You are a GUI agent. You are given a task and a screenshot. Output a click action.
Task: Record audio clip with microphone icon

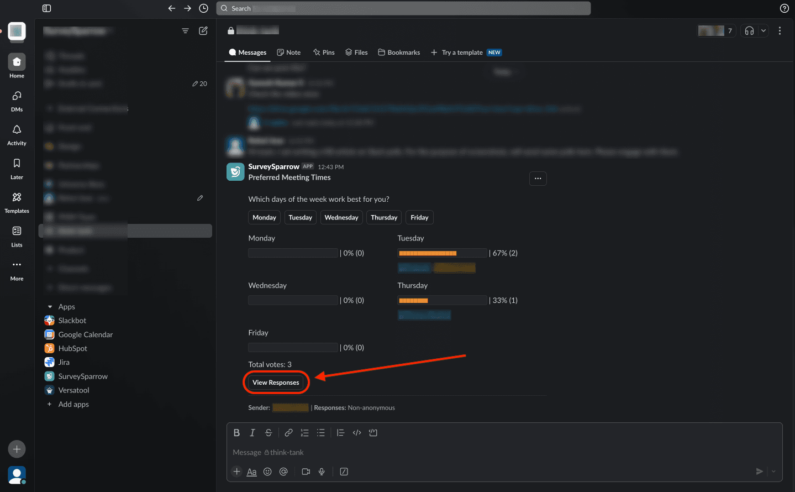point(322,472)
